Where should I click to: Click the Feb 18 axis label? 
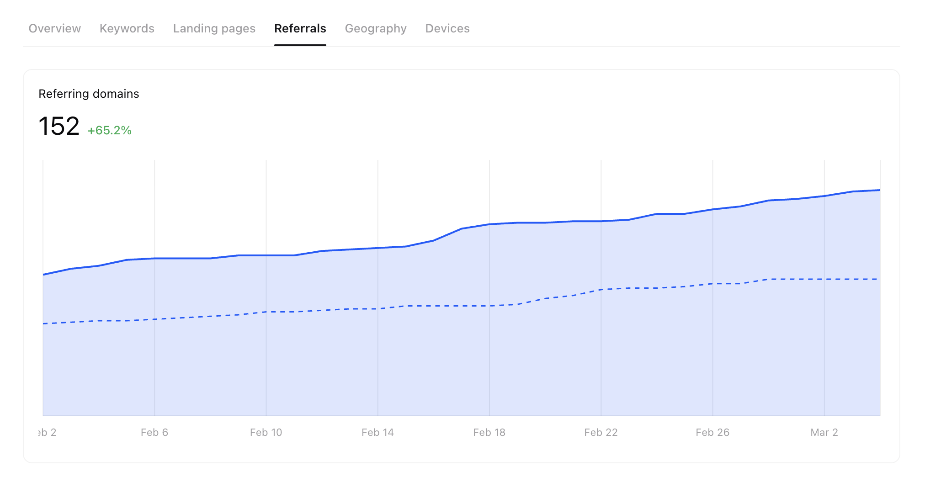(x=489, y=432)
